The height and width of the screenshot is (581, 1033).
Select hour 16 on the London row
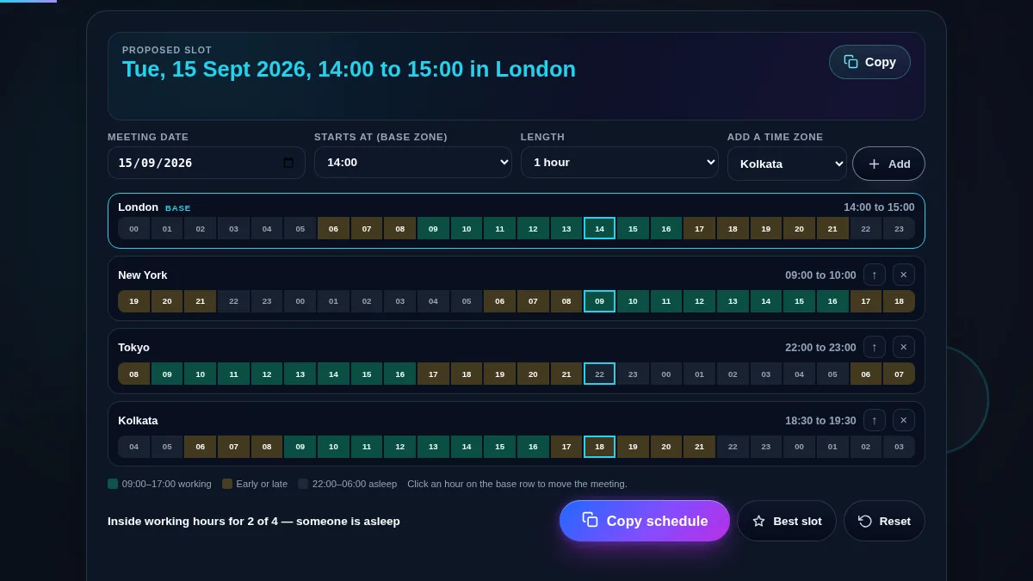click(666, 228)
